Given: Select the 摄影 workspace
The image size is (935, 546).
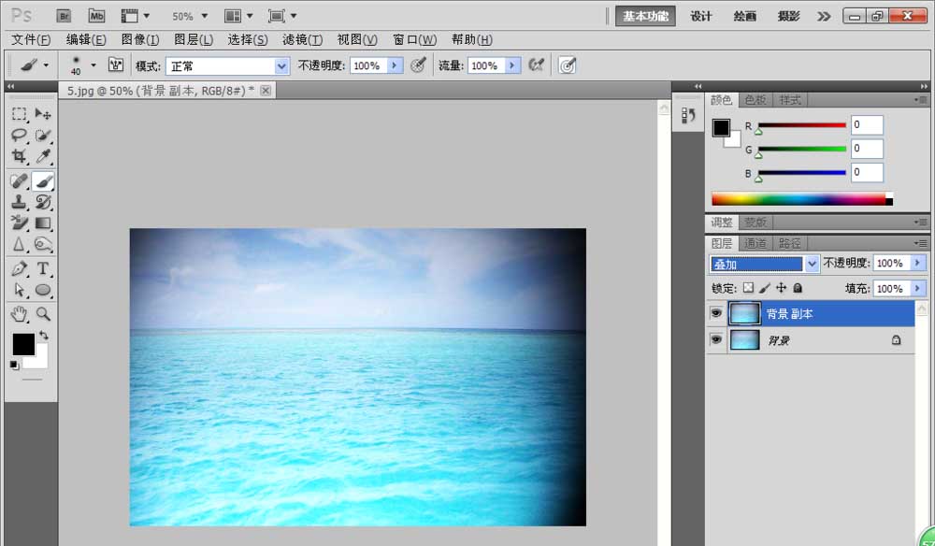Looking at the screenshot, I should click(x=788, y=16).
